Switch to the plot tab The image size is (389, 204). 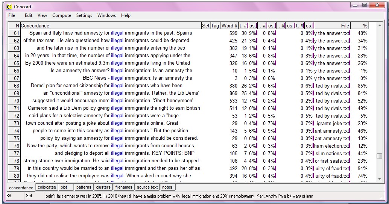point(64,187)
